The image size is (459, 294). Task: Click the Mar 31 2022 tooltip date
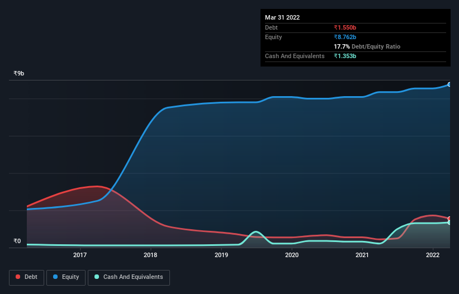point(282,17)
